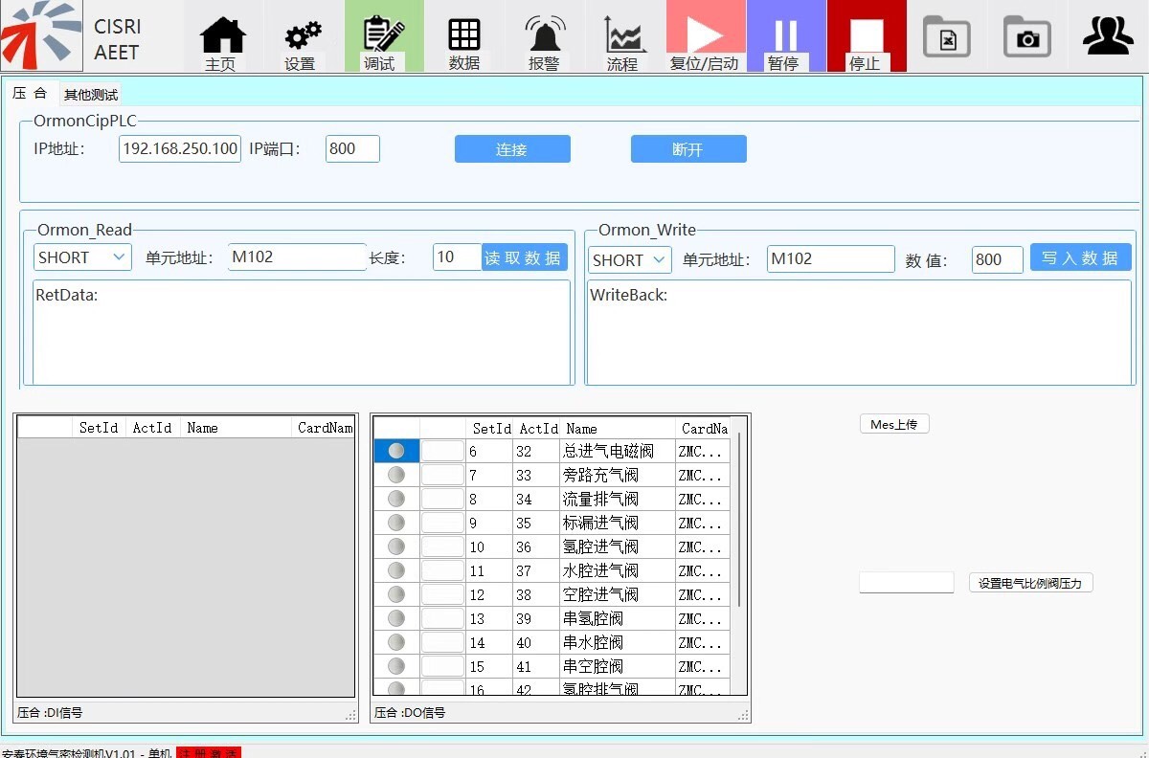
Task: Switch to the 压合 tab
Action: tap(30, 94)
